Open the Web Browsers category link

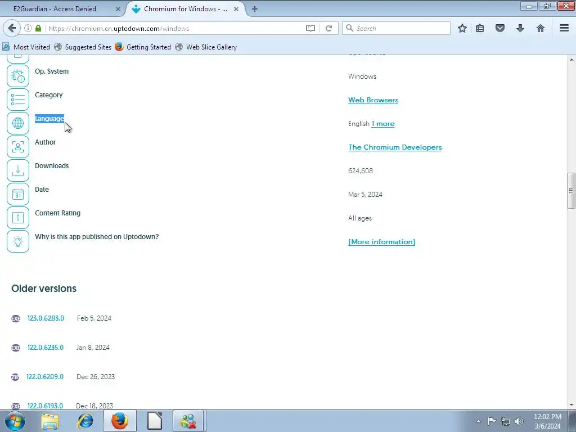(x=373, y=100)
